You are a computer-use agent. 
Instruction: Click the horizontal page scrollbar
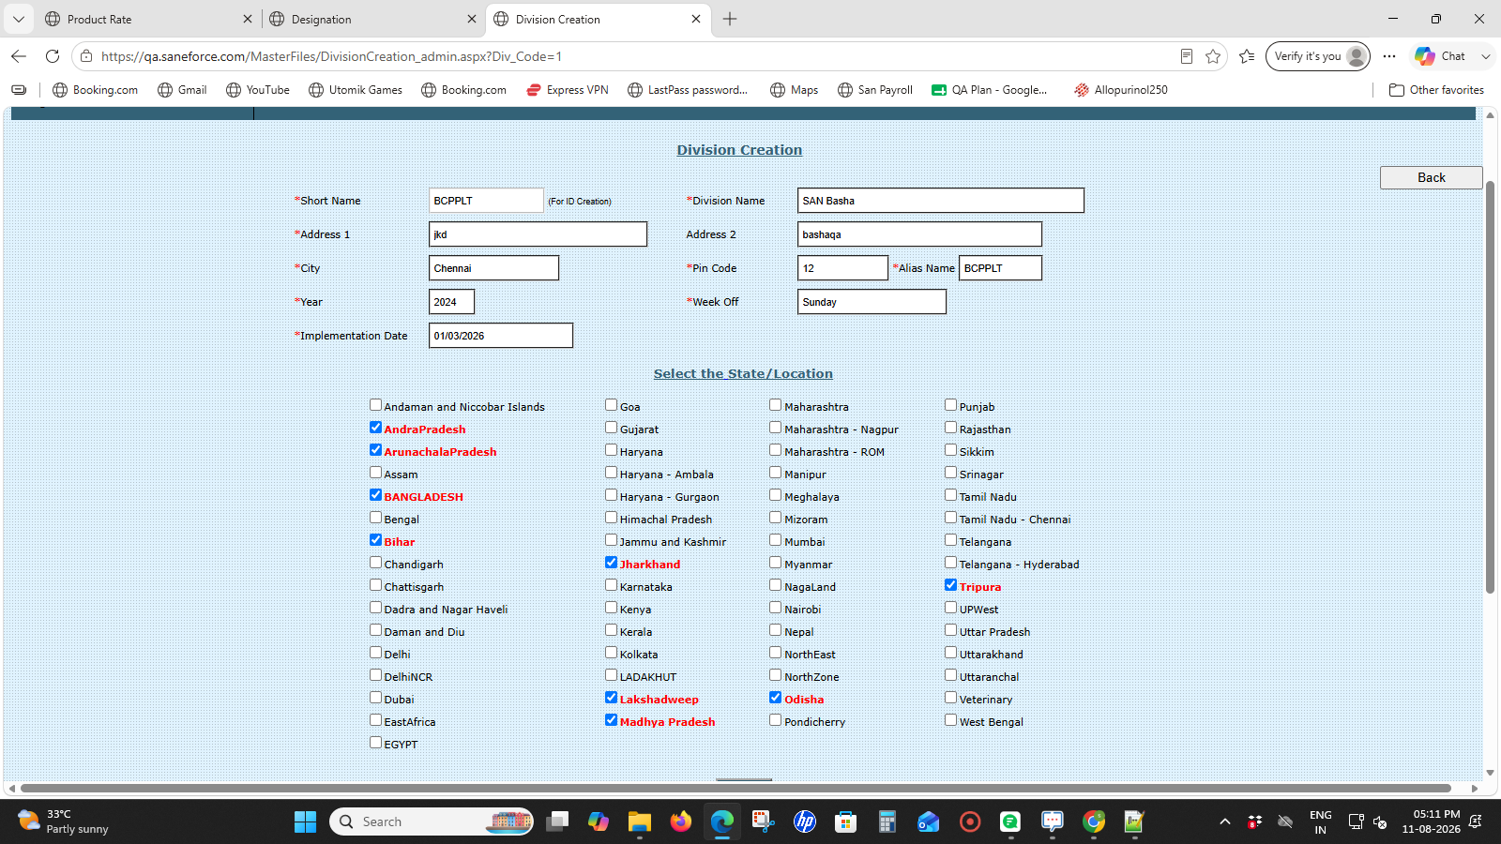coord(736,789)
